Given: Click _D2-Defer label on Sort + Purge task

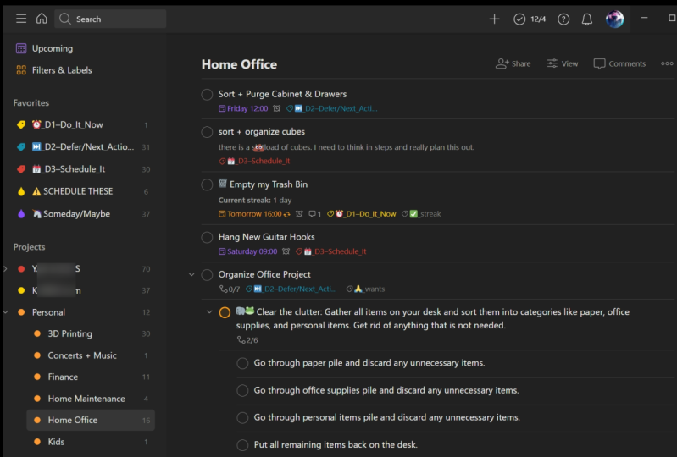Looking at the screenshot, I should [332, 108].
